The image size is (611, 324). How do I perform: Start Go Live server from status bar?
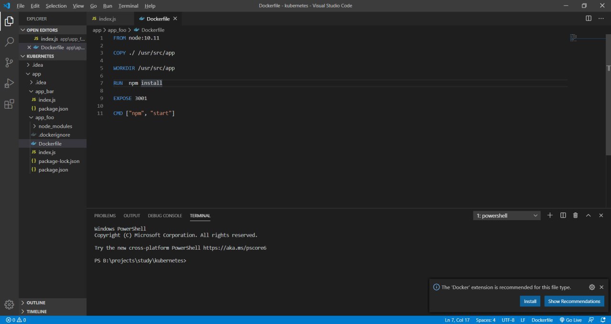570,320
